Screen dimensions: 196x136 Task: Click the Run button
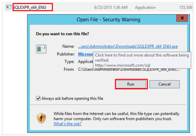coord(131,84)
